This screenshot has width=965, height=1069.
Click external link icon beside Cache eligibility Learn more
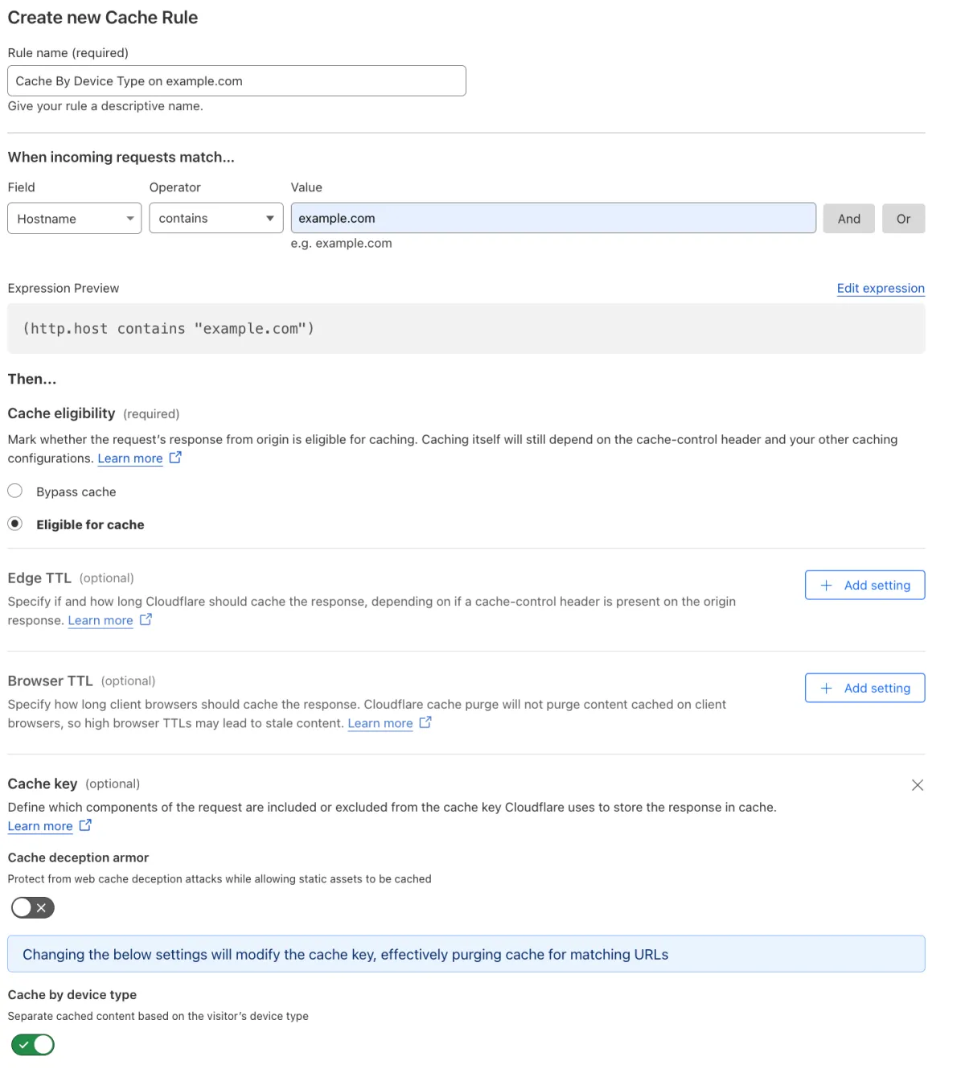175,457
